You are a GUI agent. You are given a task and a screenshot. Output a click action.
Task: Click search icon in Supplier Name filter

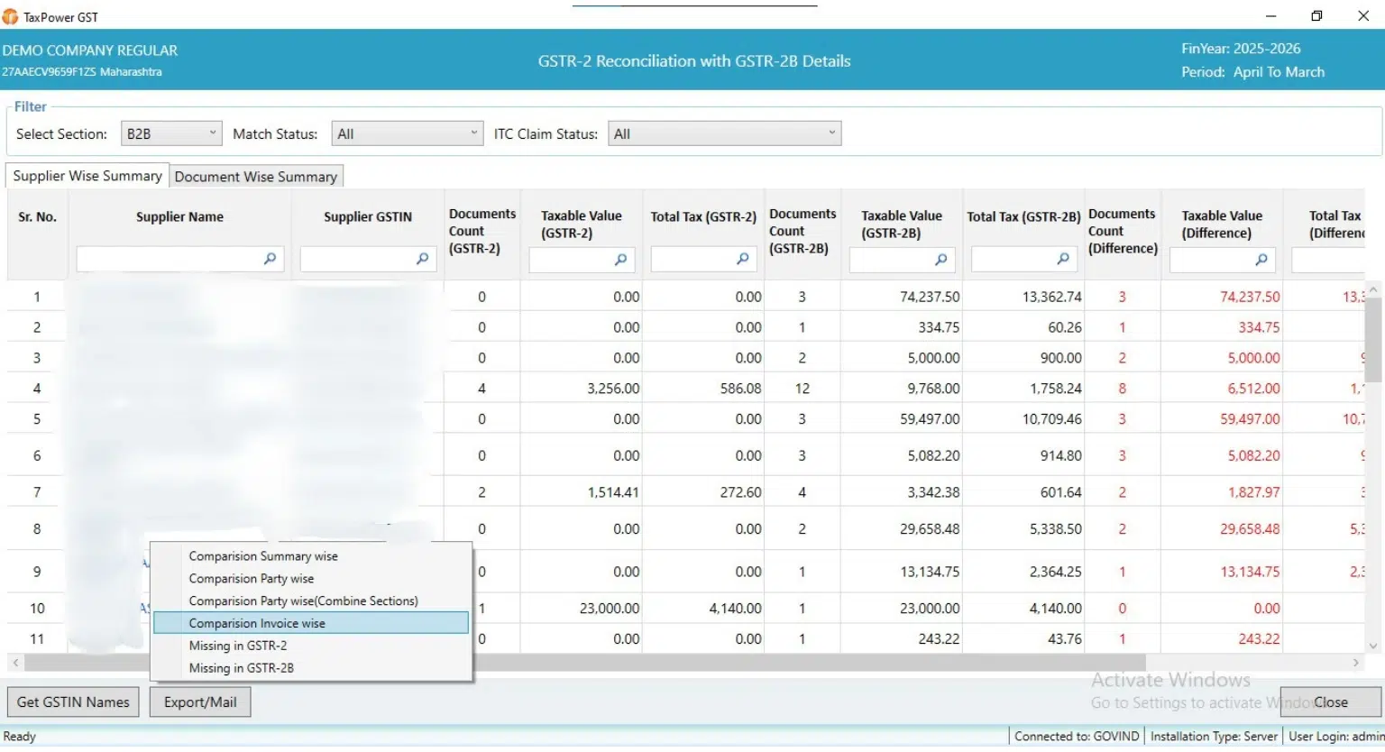click(x=270, y=259)
